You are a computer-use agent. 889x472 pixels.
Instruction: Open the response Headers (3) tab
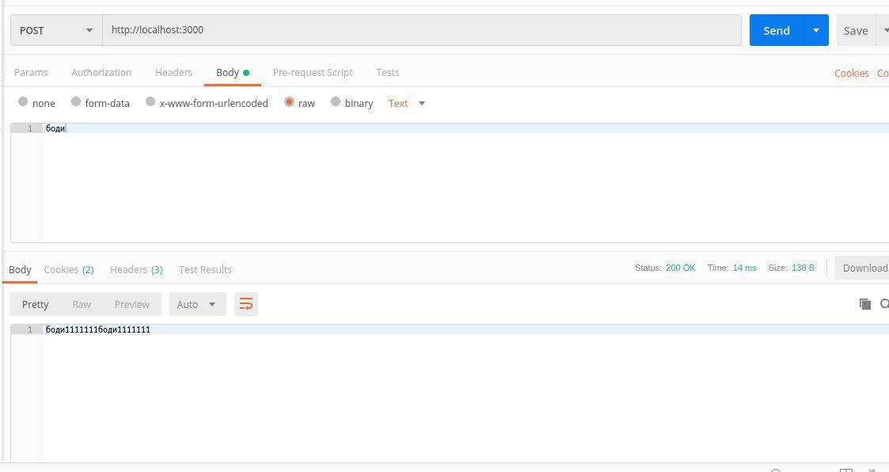click(x=136, y=269)
